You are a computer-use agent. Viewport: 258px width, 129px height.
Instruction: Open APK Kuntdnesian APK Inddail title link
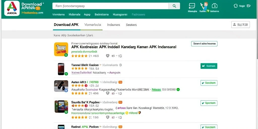click(x=124, y=47)
